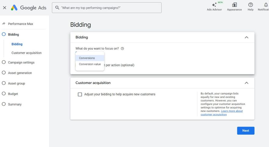Image resolution: width=269 pixels, height=147 pixels.
Task: Click the search magnifier icon
Action: click(x=57, y=8)
